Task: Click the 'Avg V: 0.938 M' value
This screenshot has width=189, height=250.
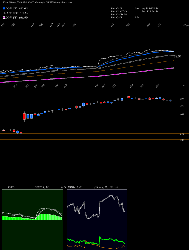Action: 149,8
